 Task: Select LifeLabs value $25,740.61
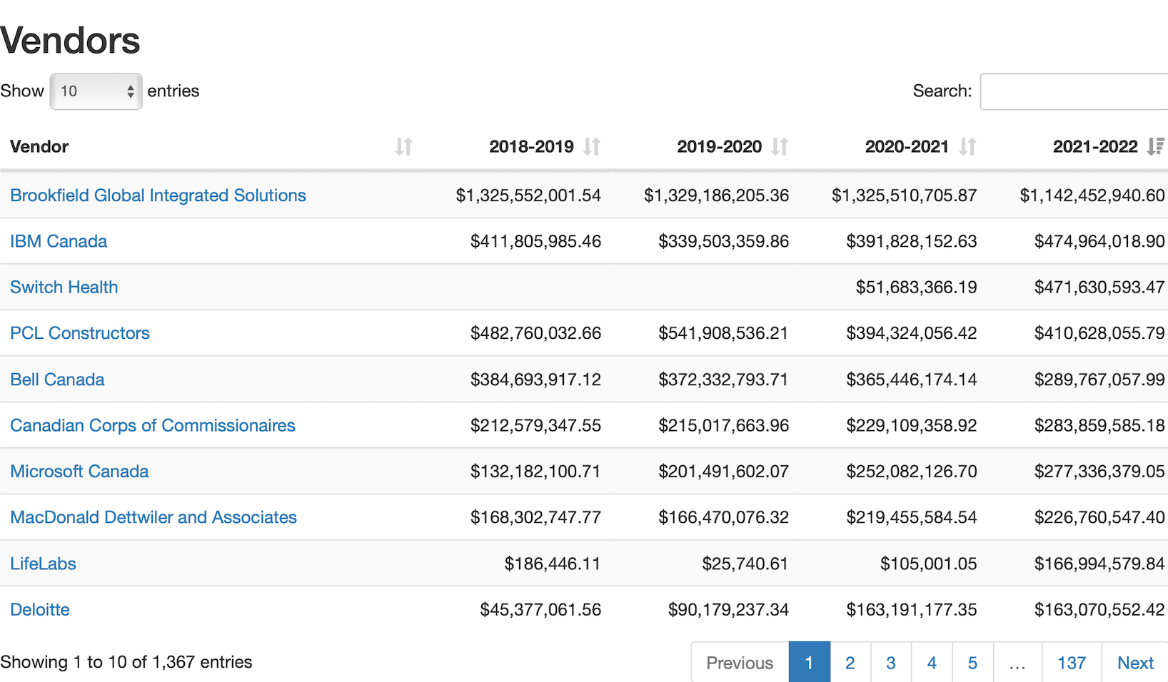(745, 564)
